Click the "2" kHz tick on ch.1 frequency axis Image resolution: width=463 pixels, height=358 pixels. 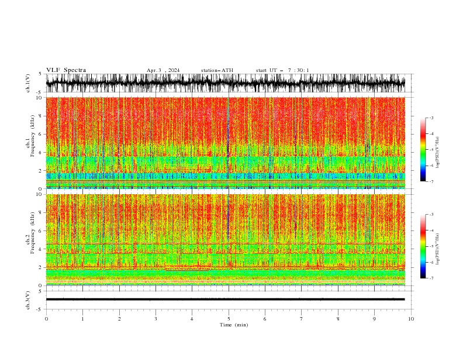(x=41, y=171)
